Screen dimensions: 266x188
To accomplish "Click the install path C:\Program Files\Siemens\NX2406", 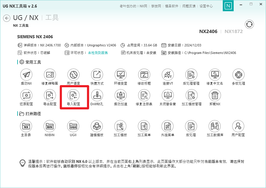I will 210,53.
